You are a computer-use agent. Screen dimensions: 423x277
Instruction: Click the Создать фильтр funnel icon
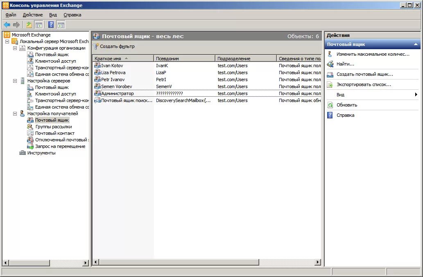(96, 46)
